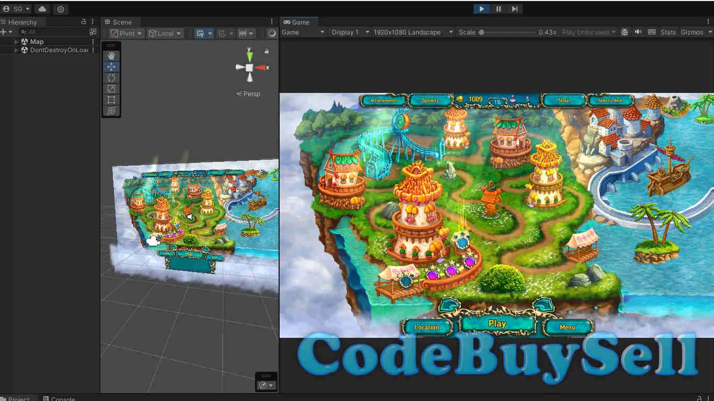Select the combined Transform tool
Screen dimensions: 714x401
point(111,111)
